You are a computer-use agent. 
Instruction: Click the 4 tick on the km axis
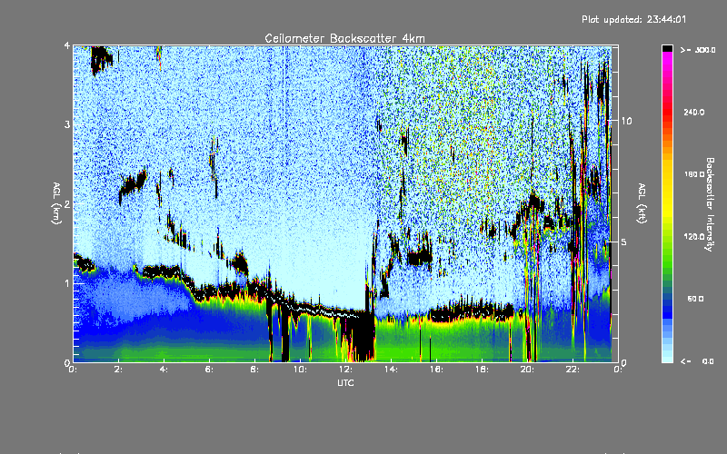(67, 45)
